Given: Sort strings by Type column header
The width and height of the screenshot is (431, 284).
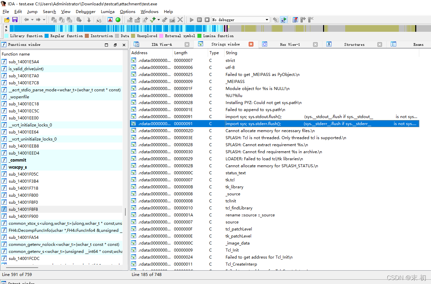Looking at the screenshot, I should click(x=216, y=53).
